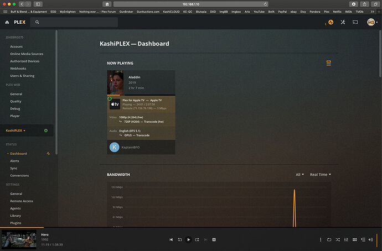The width and height of the screenshot is (382, 251).
Task: Click the KaptainBFO user avatar
Action: pos(114,147)
